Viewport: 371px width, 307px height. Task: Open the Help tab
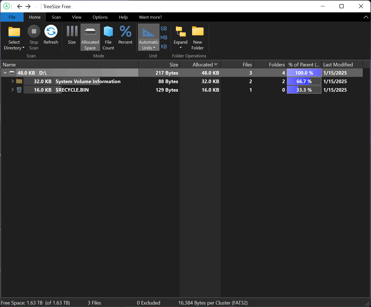pos(123,17)
